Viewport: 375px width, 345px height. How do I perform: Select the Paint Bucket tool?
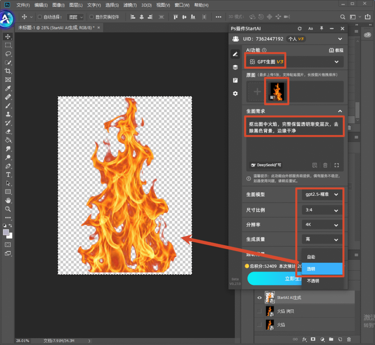click(x=8, y=140)
